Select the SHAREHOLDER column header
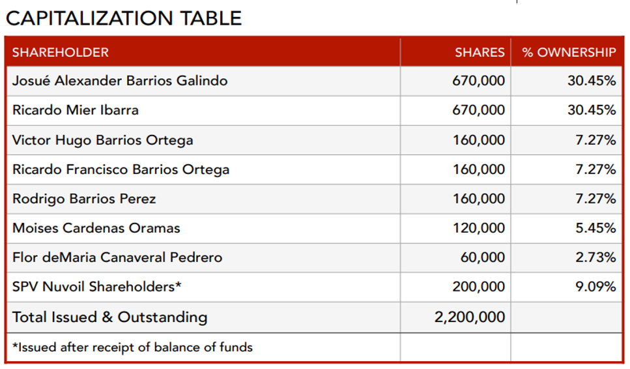Image resolution: width=630 pixels, height=369 pixels. click(x=60, y=52)
